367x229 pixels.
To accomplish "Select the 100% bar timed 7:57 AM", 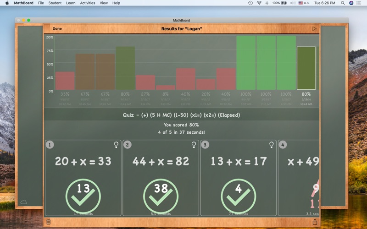I will 246,63.
